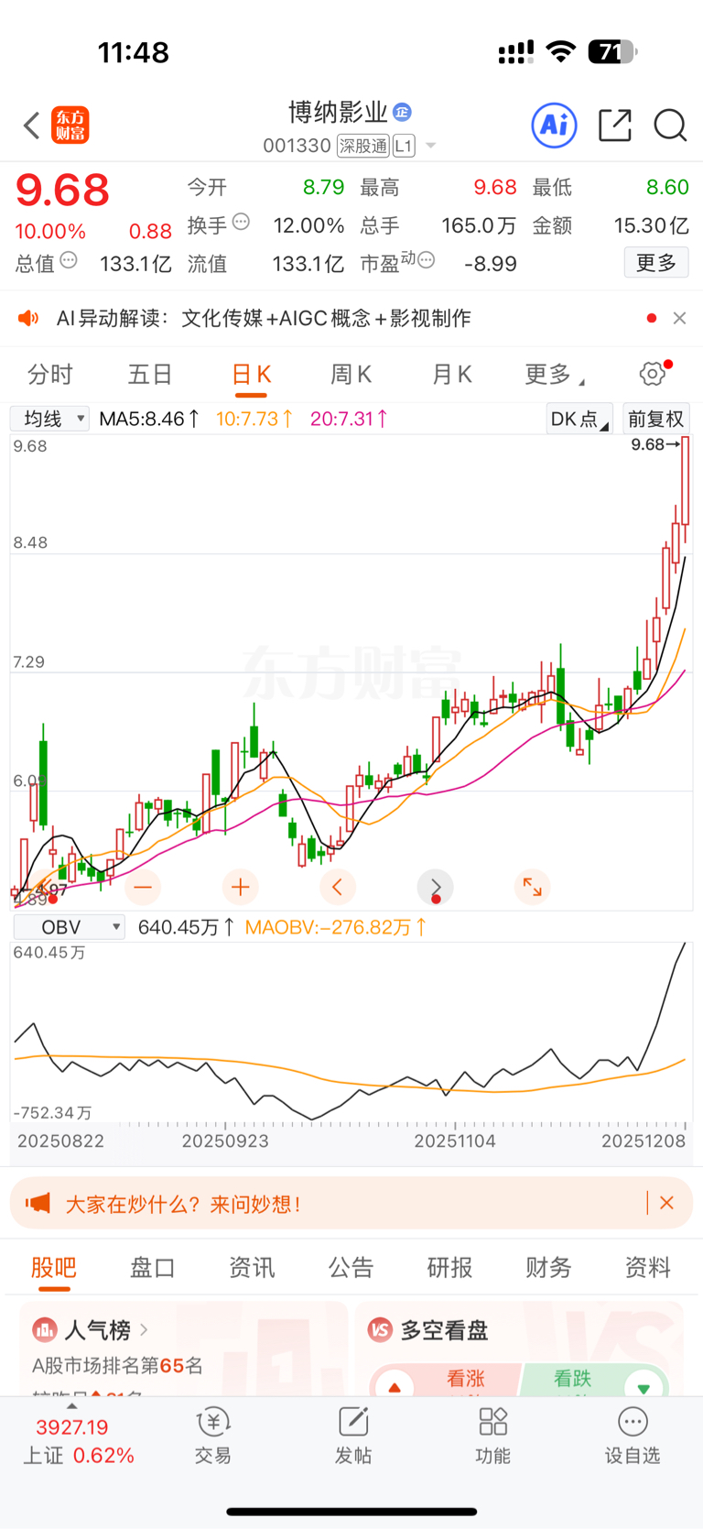Open the search magnifier icon
This screenshot has height=1529, width=703.
pyautogui.click(x=670, y=125)
